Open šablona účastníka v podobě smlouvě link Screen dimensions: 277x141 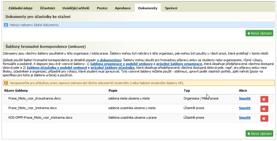[x=57, y=68]
